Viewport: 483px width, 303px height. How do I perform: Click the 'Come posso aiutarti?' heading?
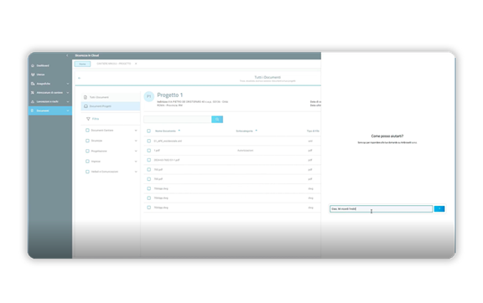[x=387, y=136]
